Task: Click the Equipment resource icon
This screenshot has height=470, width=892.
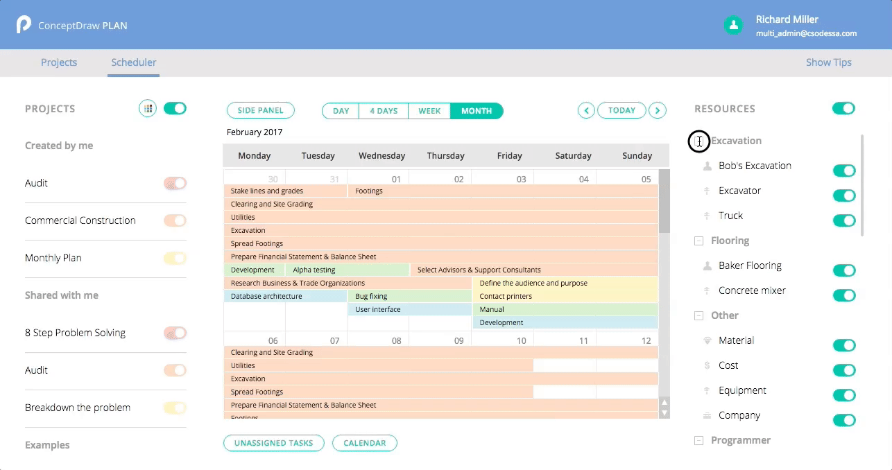Action: point(707,390)
